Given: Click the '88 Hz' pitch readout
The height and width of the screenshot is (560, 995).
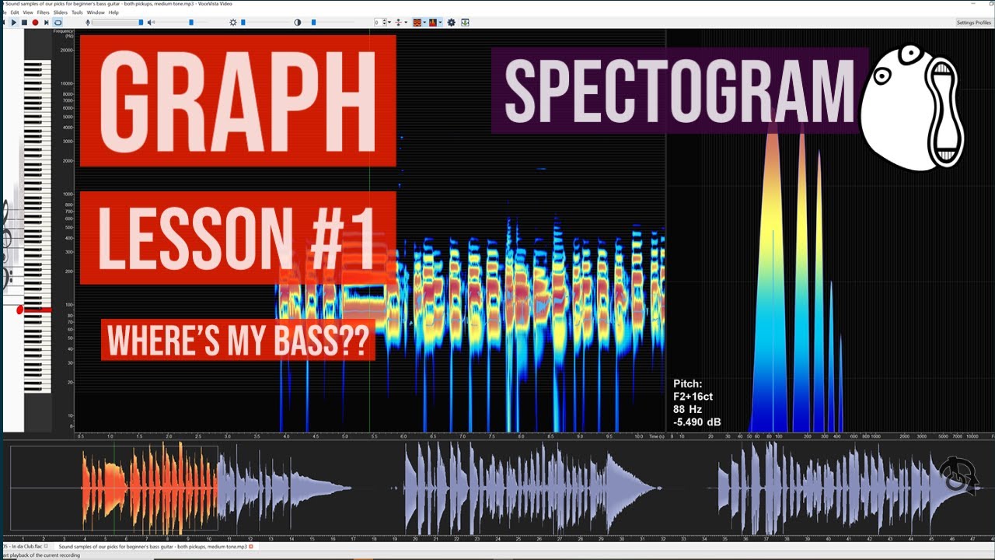Looking at the screenshot, I should point(687,409).
